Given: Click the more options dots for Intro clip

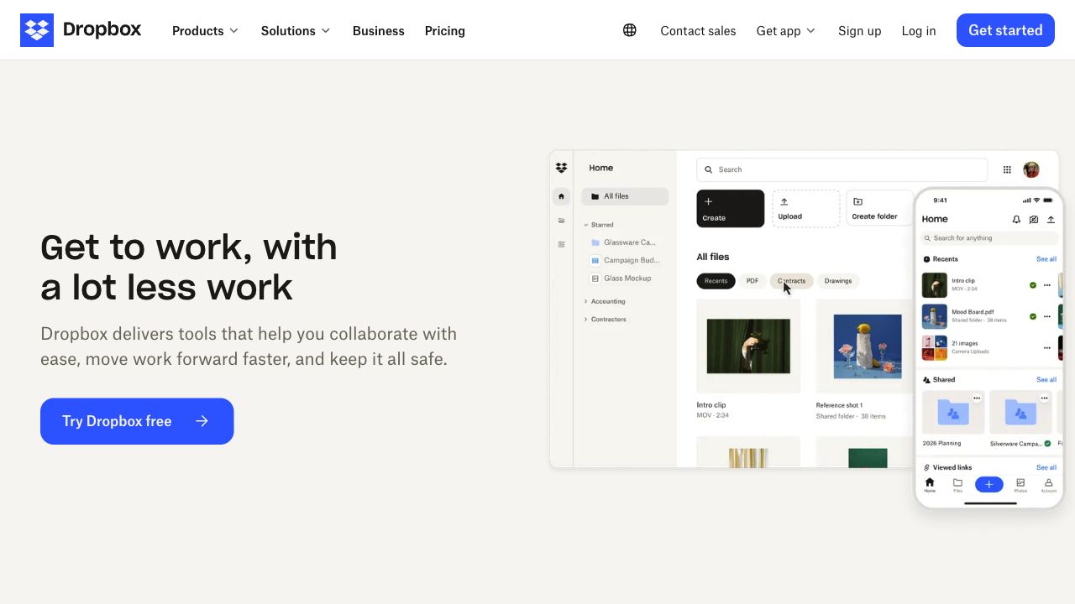Looking at the screenshot, I should pos(1047,285).
